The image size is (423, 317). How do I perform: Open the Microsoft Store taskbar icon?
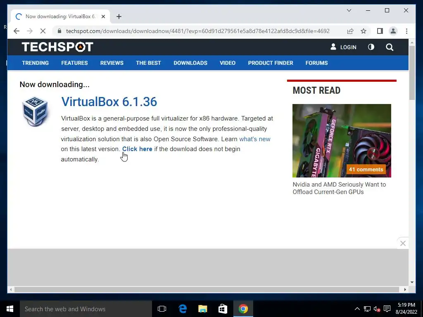pyautogui.click(x=223, y=309)
